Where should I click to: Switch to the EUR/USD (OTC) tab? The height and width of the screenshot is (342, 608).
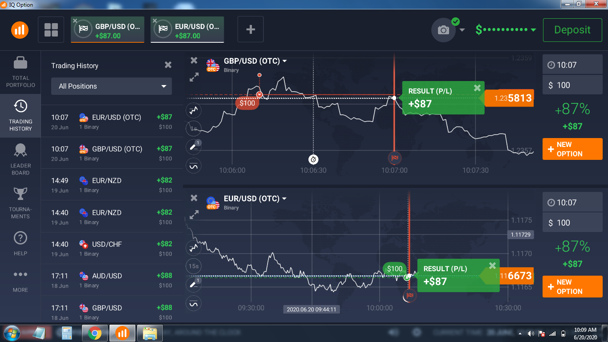(x=187, y=30)
